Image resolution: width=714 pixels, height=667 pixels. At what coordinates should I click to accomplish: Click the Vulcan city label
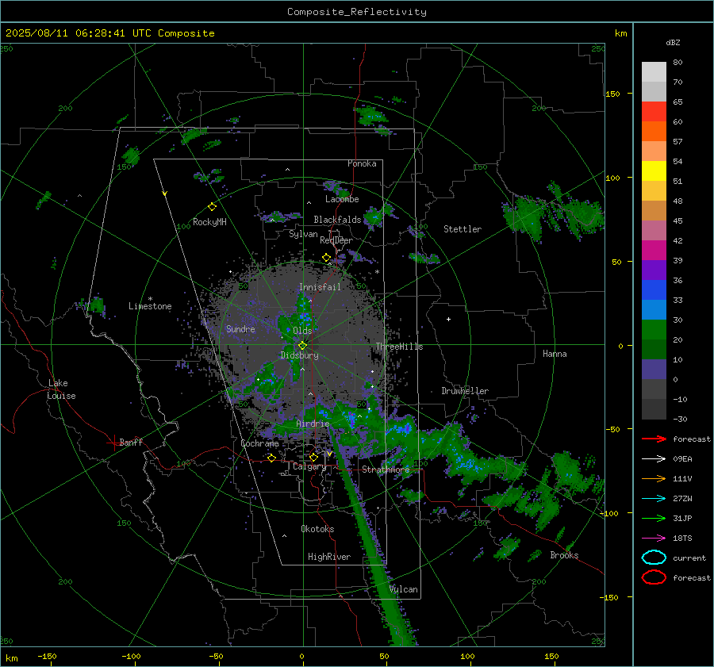coord(404,589)
